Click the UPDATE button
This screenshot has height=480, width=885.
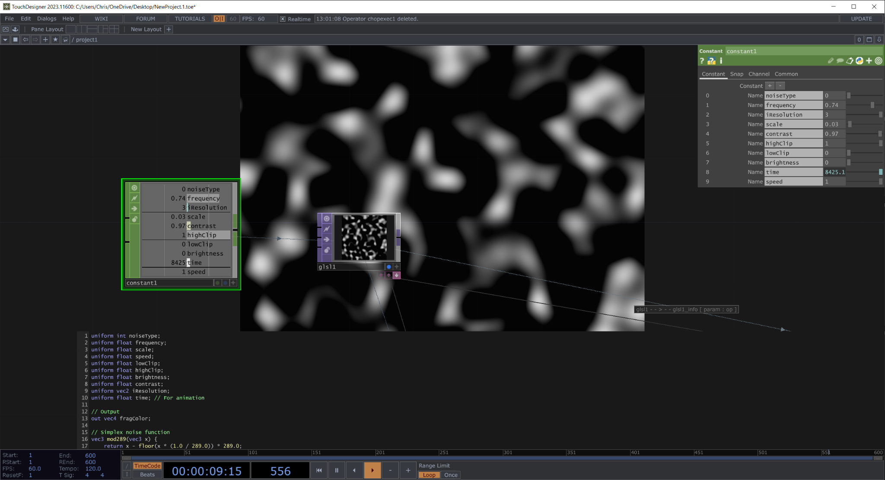pos(861,19)
